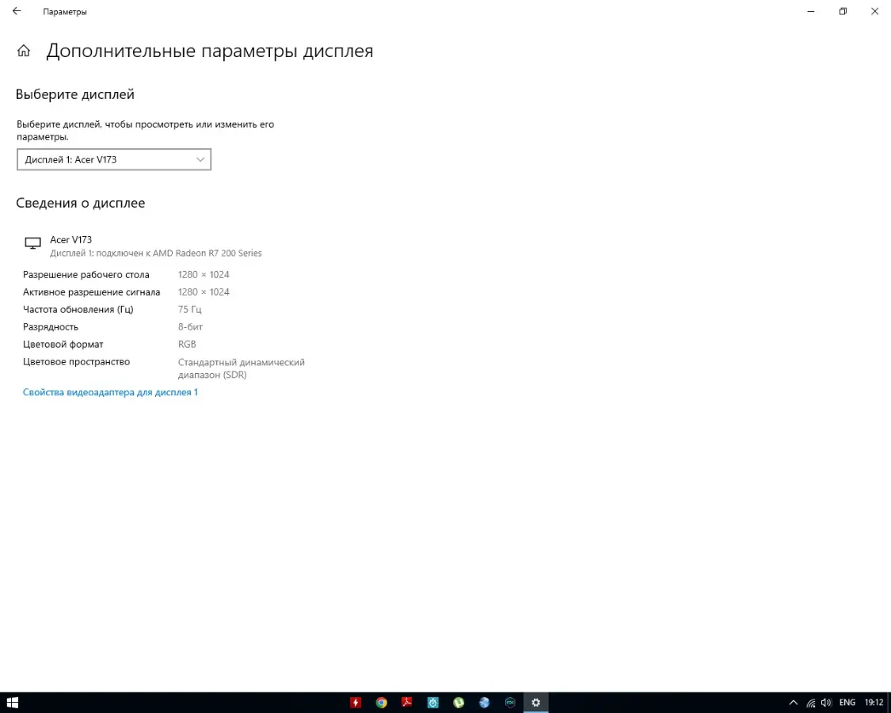891x713 pixels.
Task: Open network status in system tray
Action: coord(811,703)
